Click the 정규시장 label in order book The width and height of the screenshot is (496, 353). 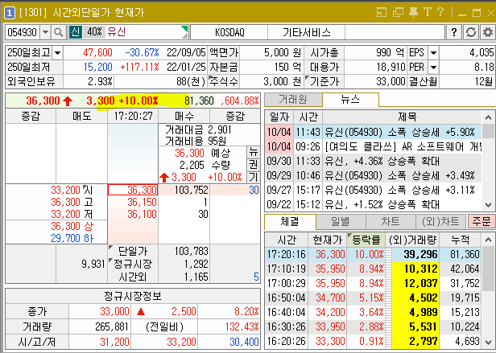[133, 264]
